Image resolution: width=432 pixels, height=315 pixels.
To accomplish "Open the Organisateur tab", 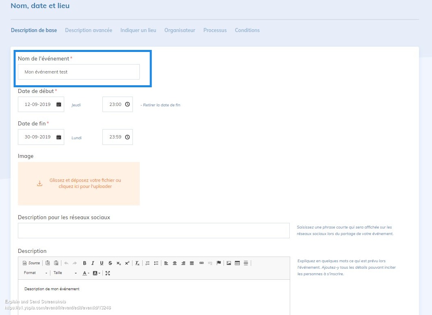I will (180, 30).
